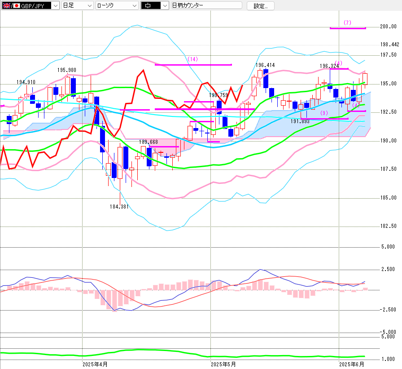Viewport: 402px width, 369px height.
Task: Click the (4) marker above the 196.324 high
Action: [x=338, y=63]
